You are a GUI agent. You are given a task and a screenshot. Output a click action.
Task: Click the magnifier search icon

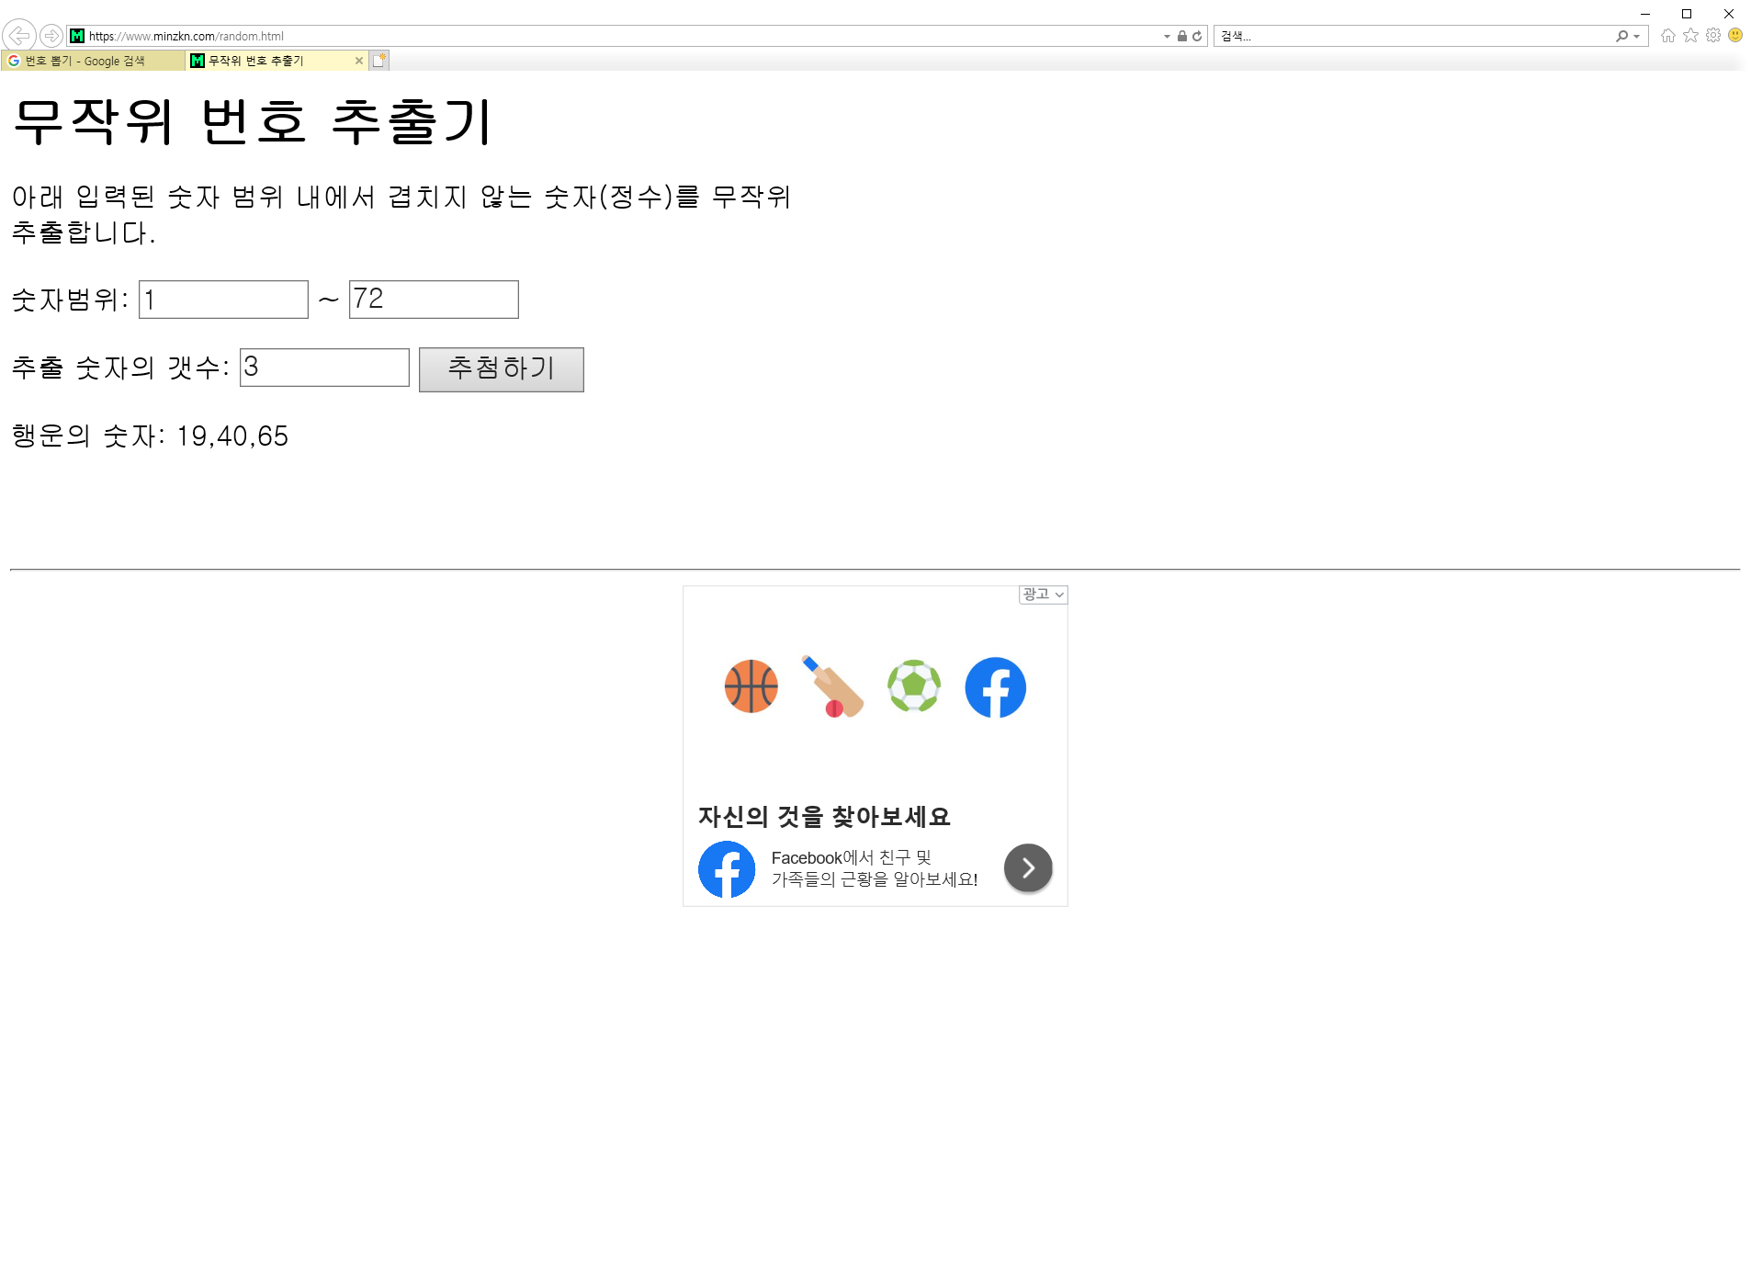click(x=1621, y=36)
